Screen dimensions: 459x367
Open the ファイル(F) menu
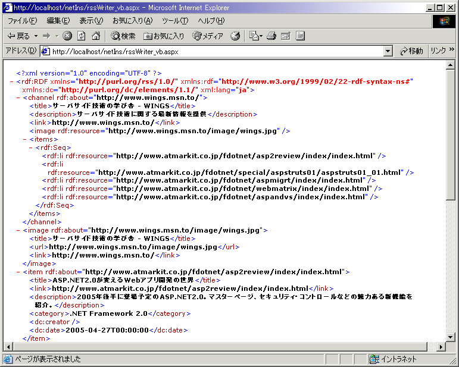(x=22, y=21)
